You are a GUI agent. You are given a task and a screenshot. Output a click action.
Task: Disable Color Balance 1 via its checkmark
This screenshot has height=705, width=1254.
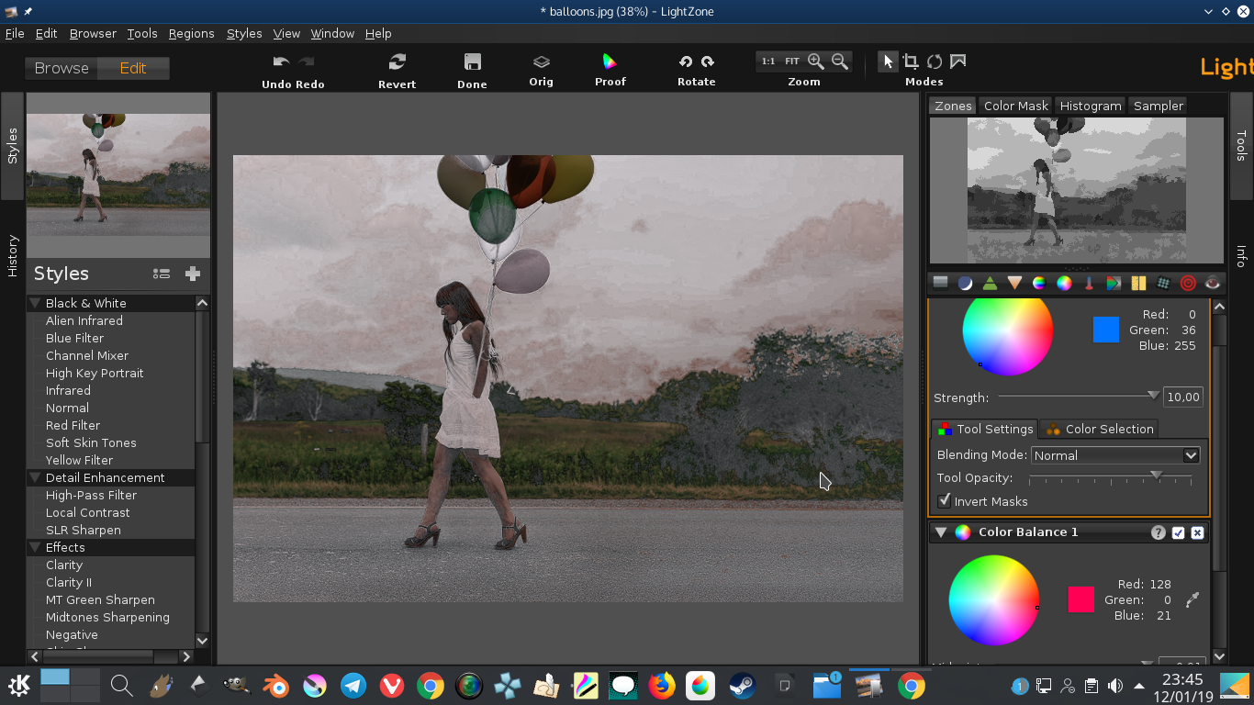pyautogui.click(x=1179, y=532)
